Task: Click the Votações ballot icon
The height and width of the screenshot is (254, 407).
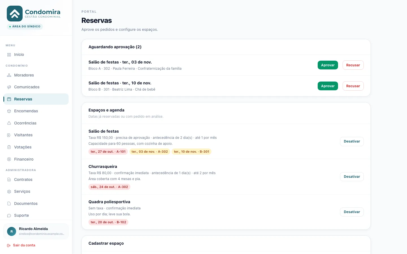Action: (x=9, y=147)
